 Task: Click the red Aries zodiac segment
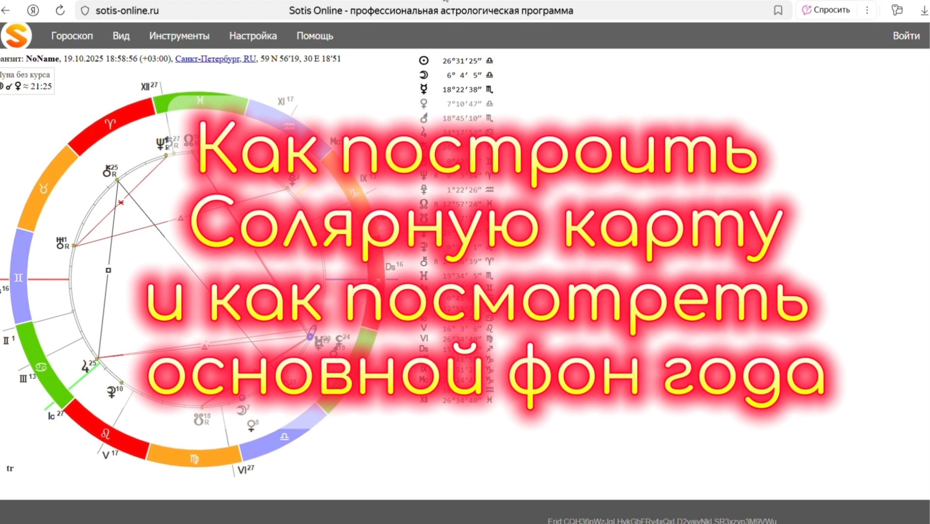coord(110,124)
